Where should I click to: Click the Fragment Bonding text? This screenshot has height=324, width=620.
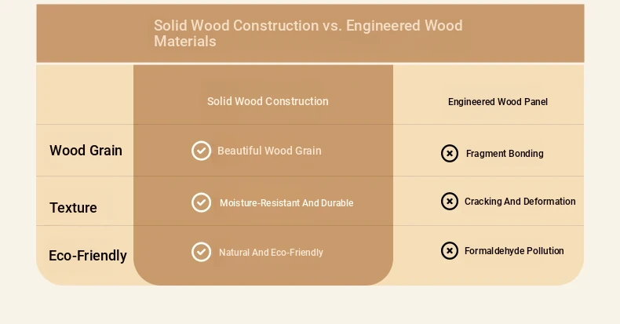pyautogui.click(x=505, y=153)
